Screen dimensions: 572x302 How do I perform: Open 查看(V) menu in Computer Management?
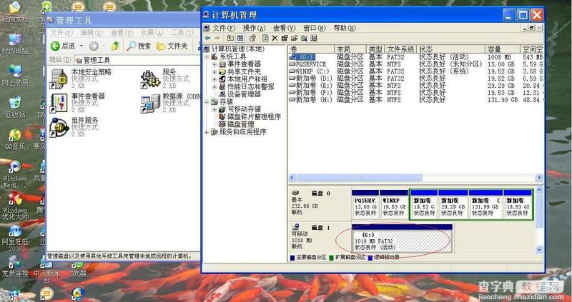pos(284,28)
